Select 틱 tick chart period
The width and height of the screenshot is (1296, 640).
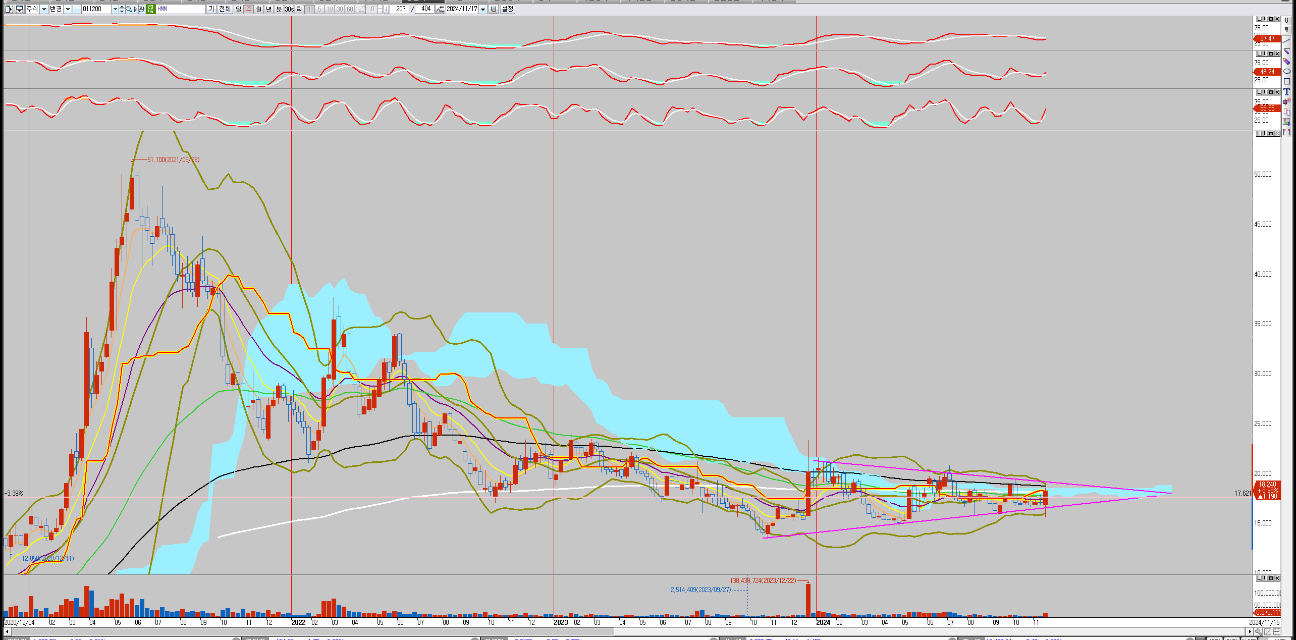(299, 9)
